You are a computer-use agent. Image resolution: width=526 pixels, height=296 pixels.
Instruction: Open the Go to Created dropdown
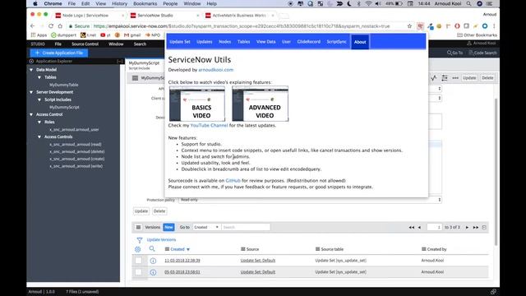[x=206, y=227]
